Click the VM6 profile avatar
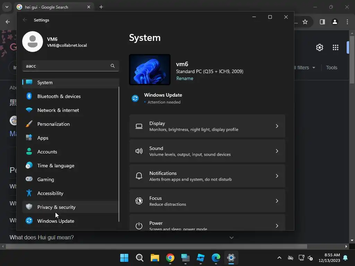Image resolution: width=355 pixels, height=266 pixels. [33, 42]
